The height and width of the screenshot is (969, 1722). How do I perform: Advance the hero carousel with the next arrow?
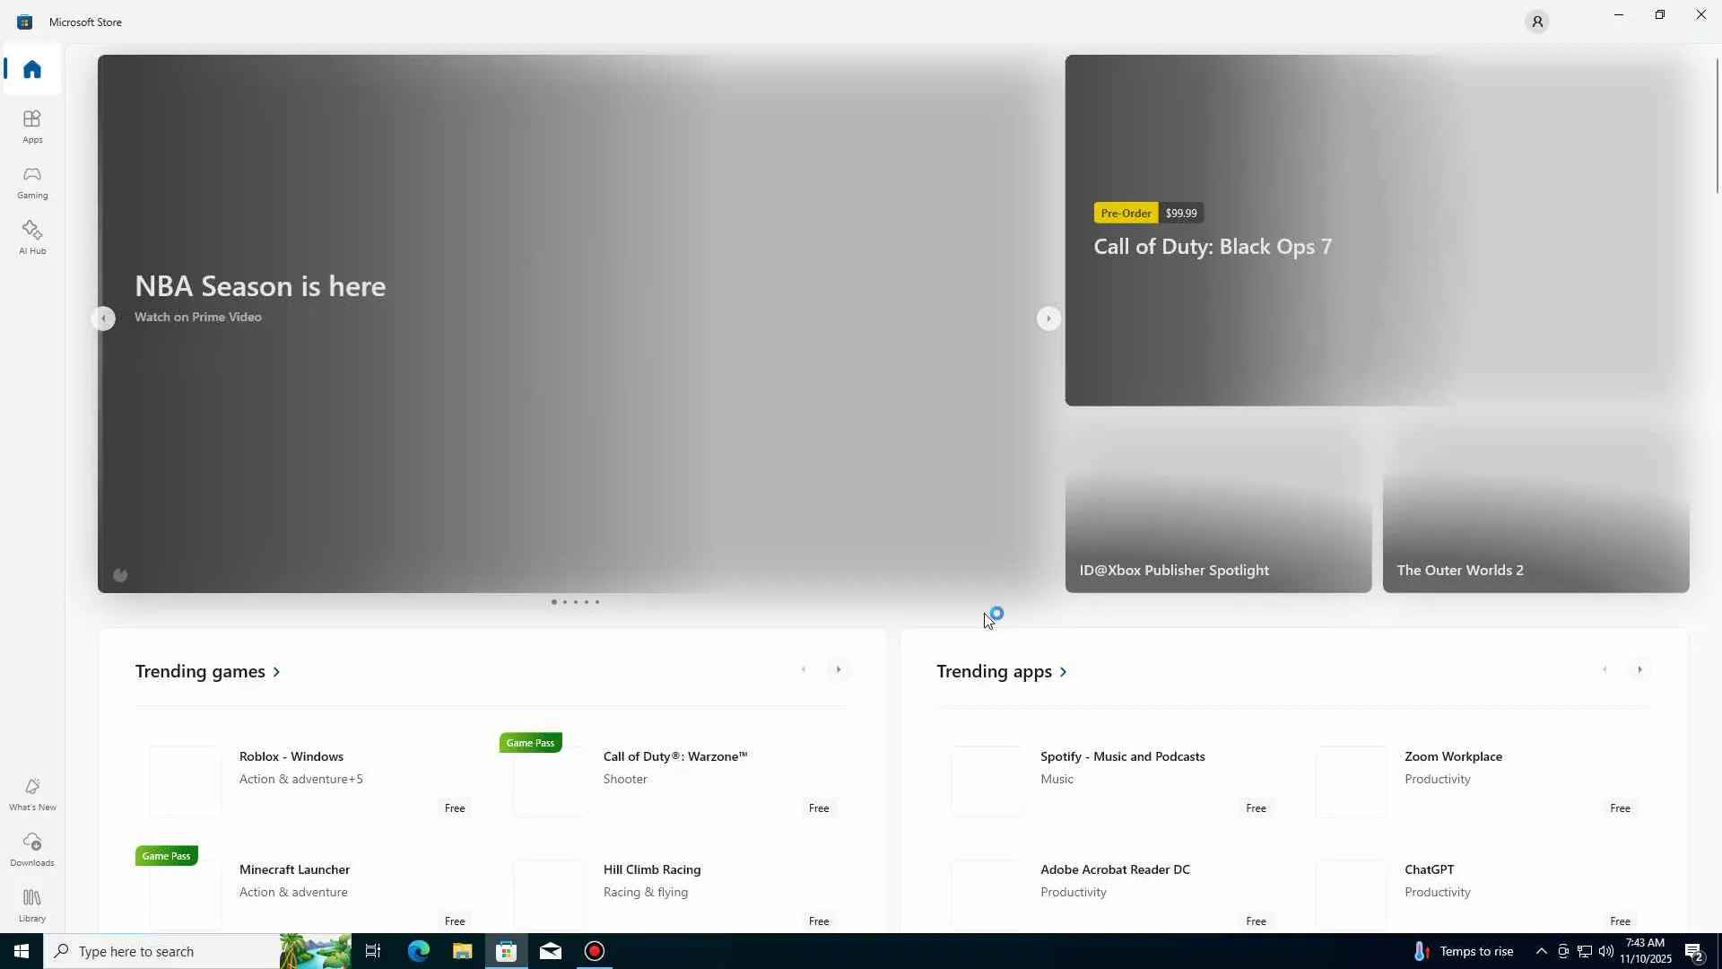point(1048,319)
